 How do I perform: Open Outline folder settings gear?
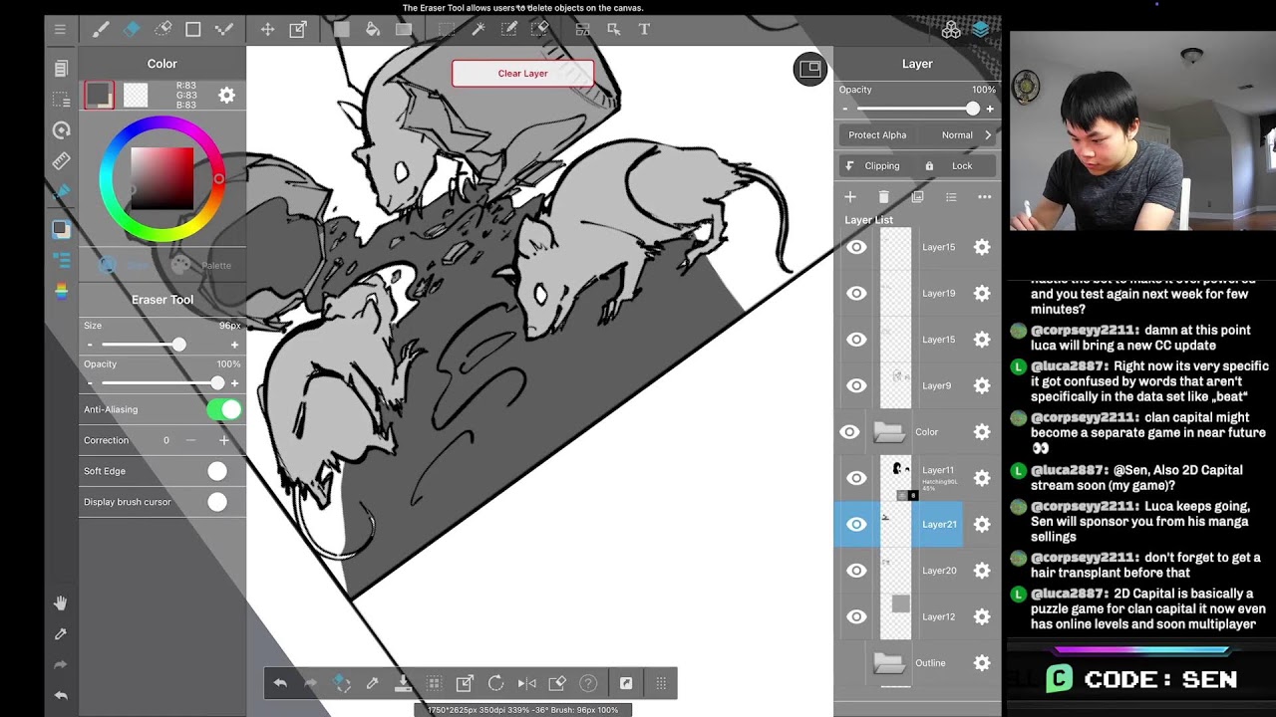click(x=982, y=663)
